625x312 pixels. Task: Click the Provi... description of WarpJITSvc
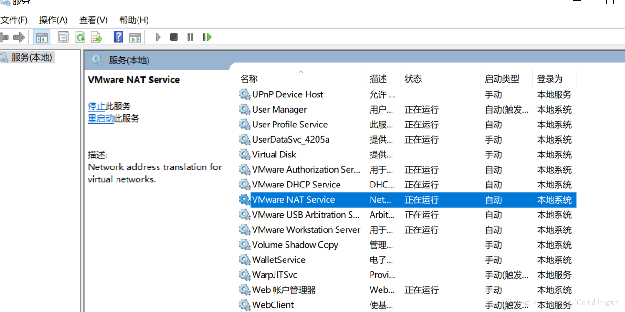(382, 275)
